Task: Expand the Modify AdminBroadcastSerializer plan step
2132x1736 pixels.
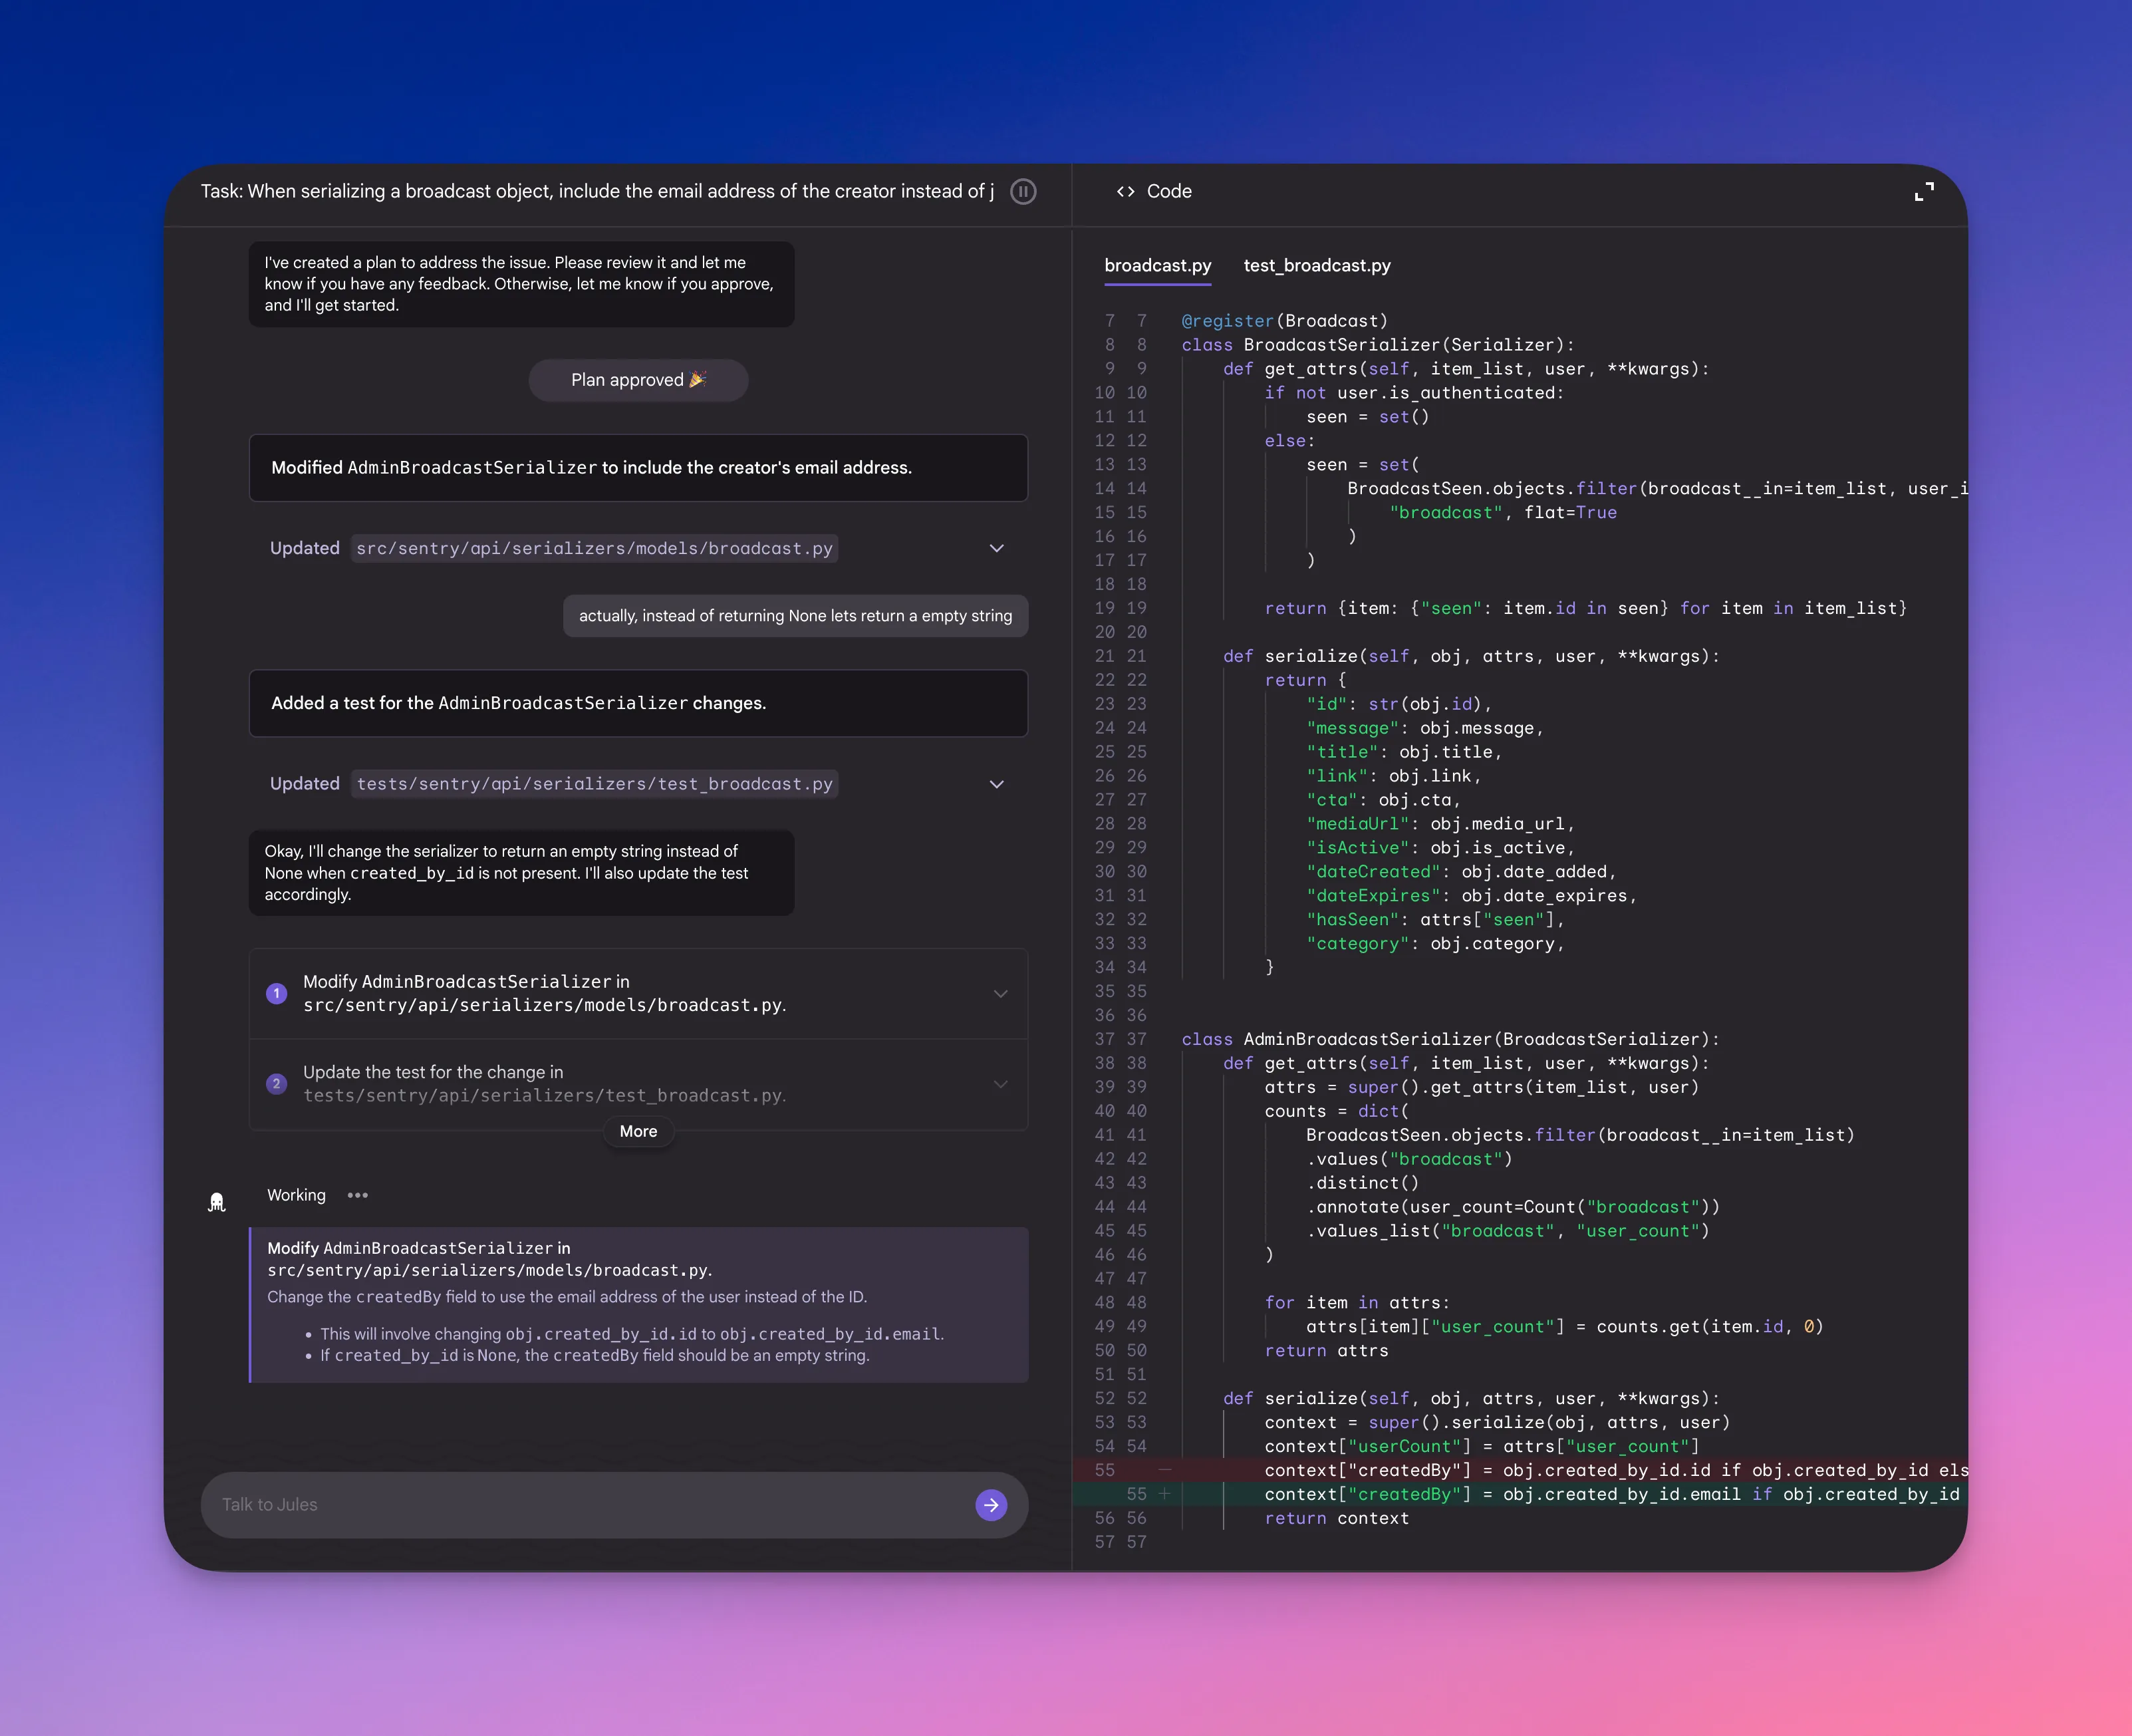Action: pos(1001,993)
